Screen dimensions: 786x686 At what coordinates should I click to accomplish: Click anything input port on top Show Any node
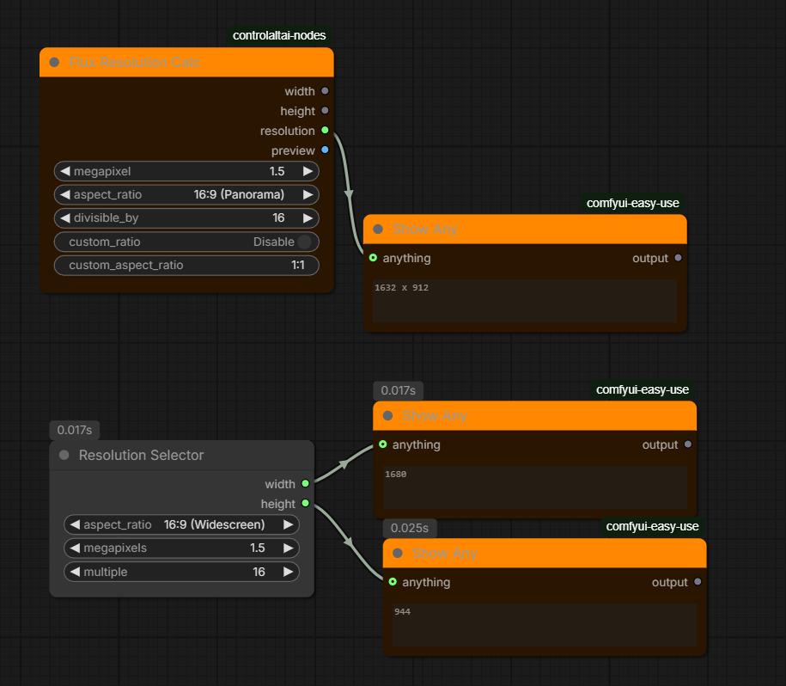pos(373,258)
